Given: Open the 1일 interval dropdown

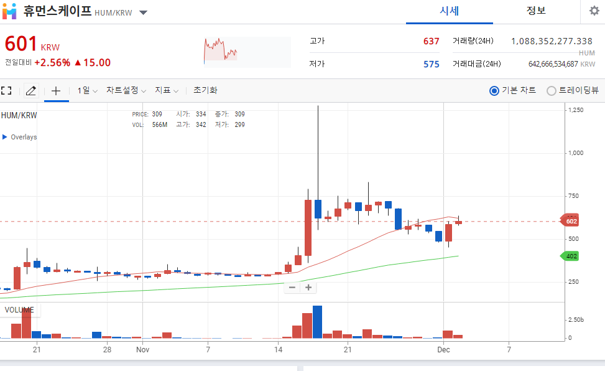Looking at the screenshot, I should click(x=87, y=90).
